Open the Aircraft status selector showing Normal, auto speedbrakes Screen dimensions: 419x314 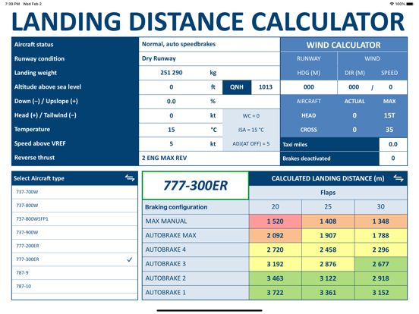tap(209, 44)
